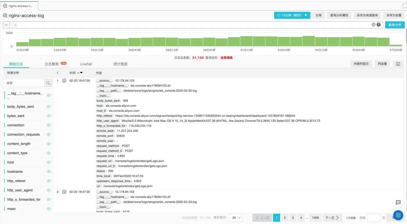Go to page 4 in pagination

pos(301,218)
